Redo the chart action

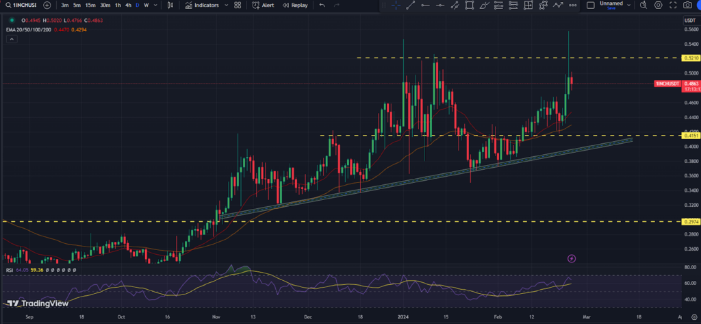pos(337,5)
